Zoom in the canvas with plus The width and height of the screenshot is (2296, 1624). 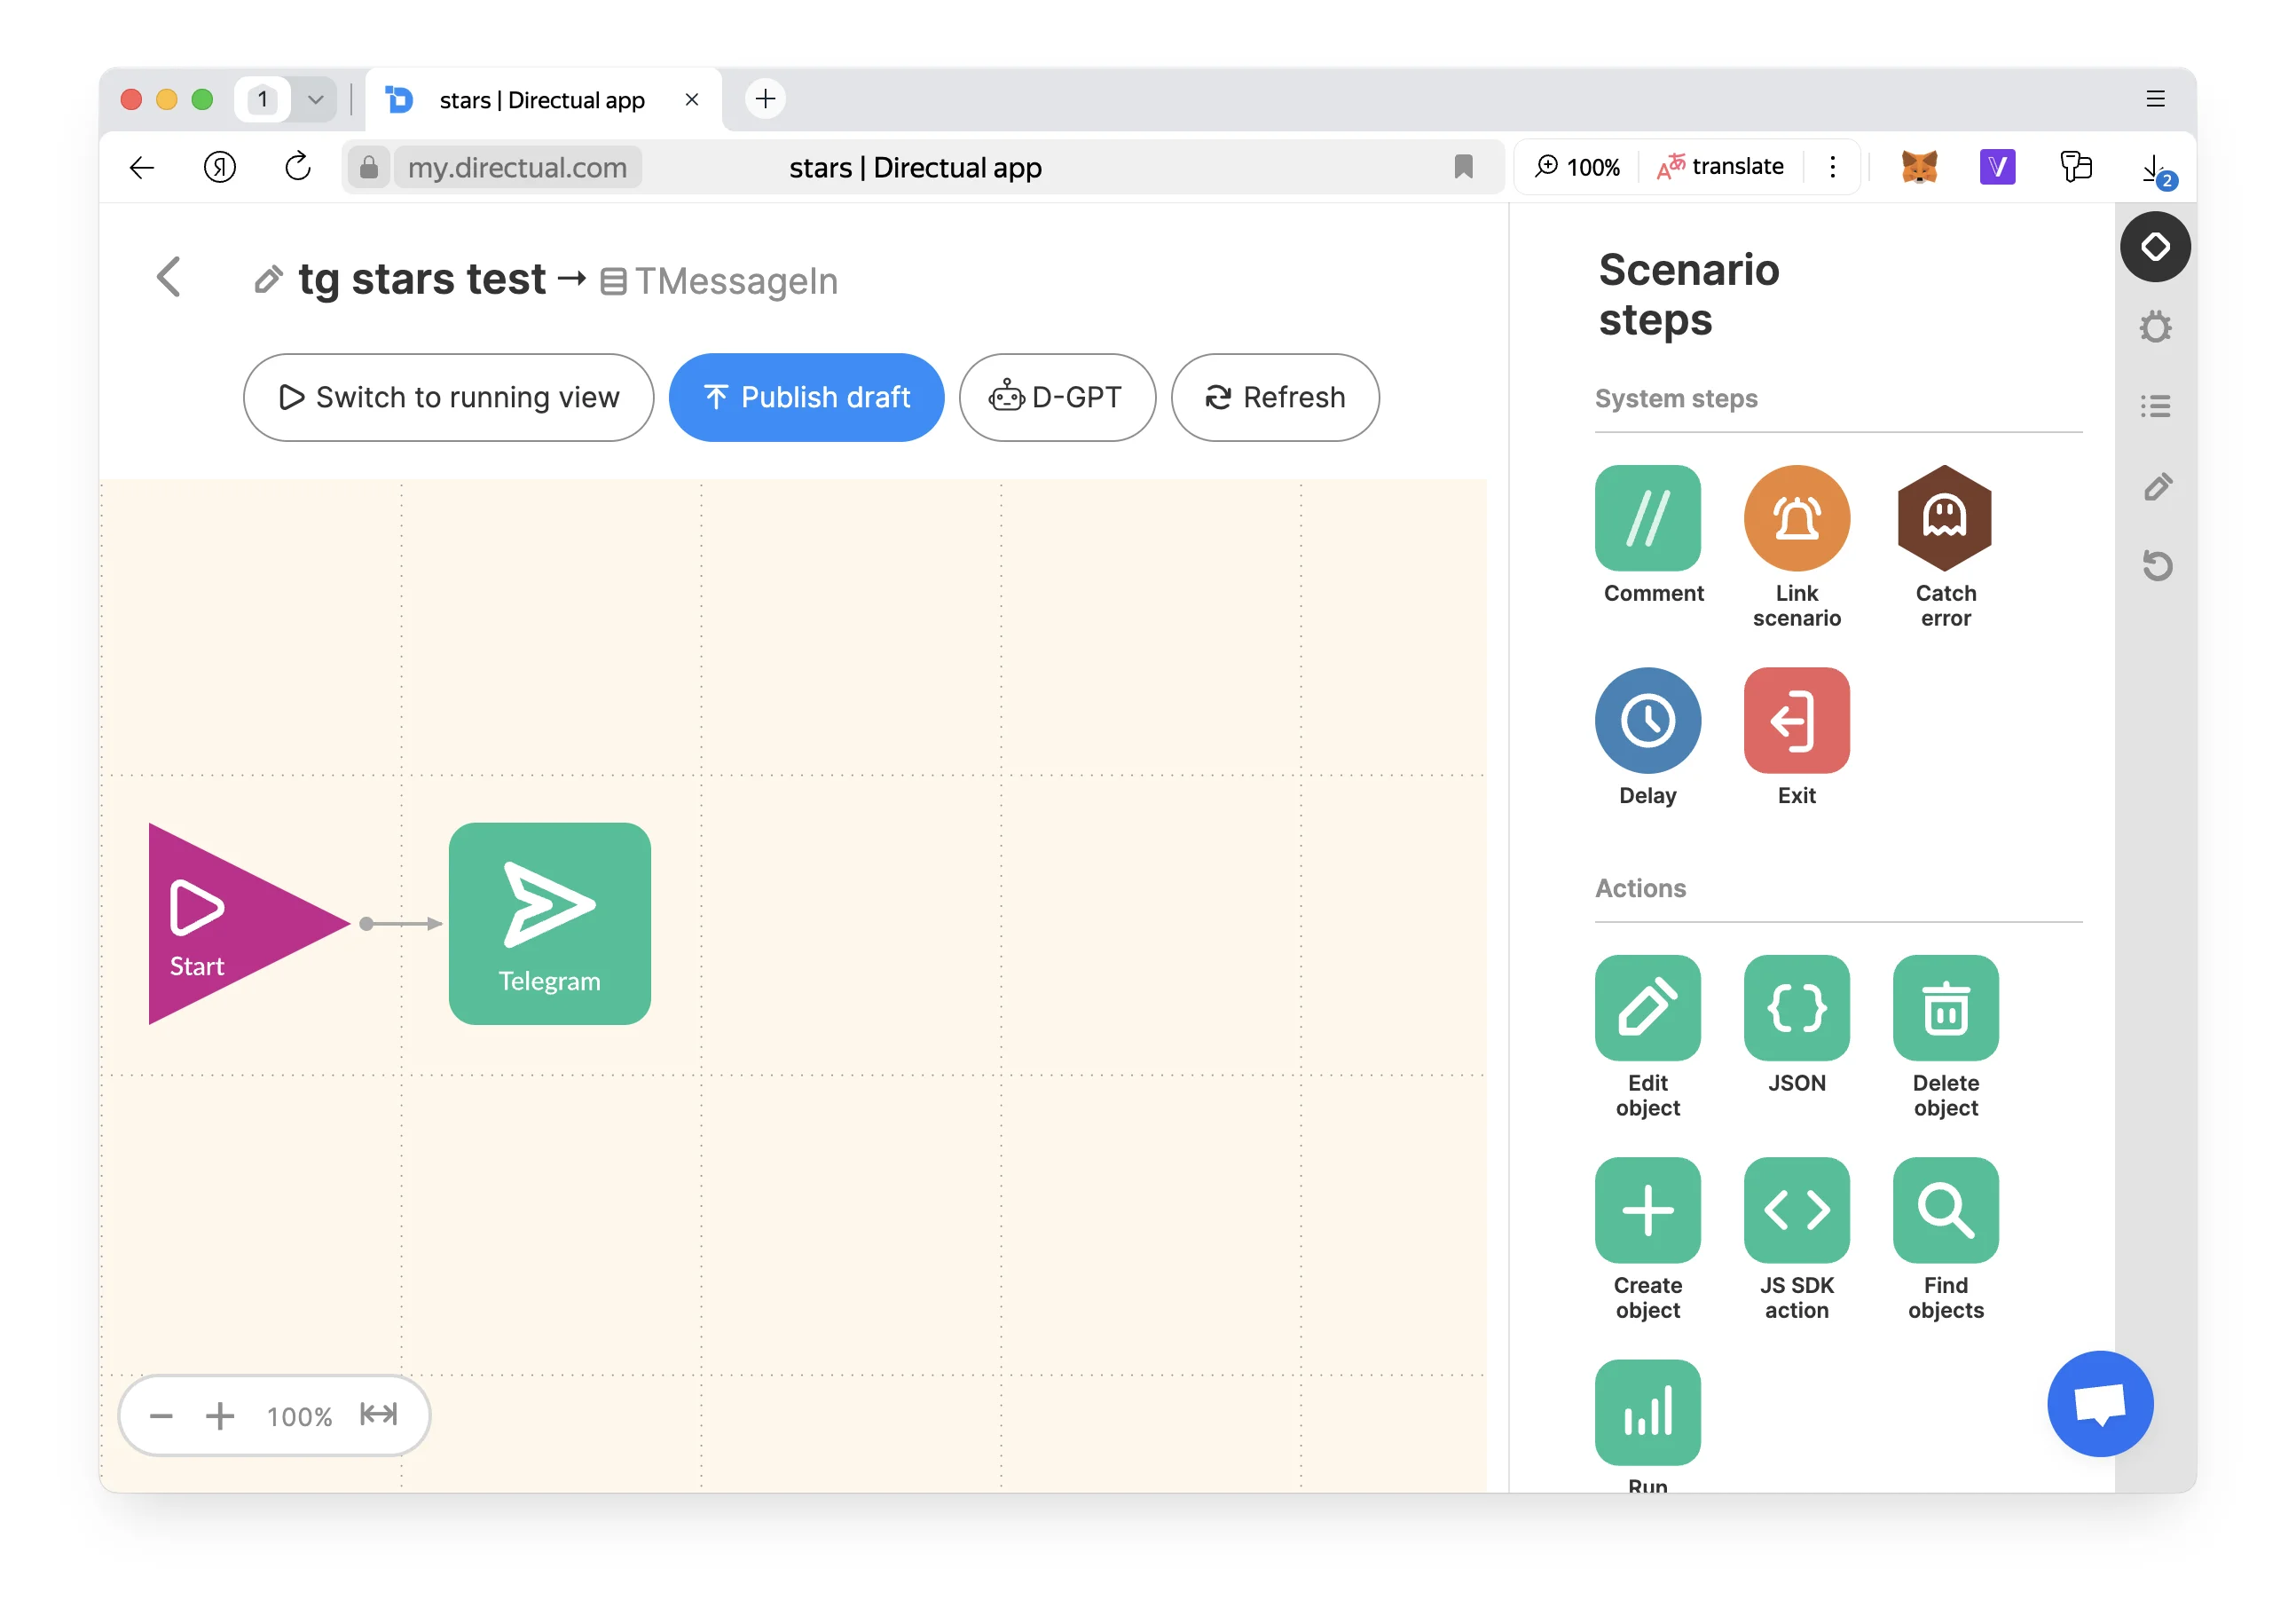(x=219, y=1415)
